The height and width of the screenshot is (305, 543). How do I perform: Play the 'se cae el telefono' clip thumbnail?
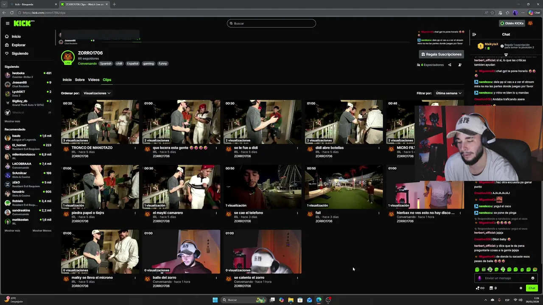click(262, 187)
